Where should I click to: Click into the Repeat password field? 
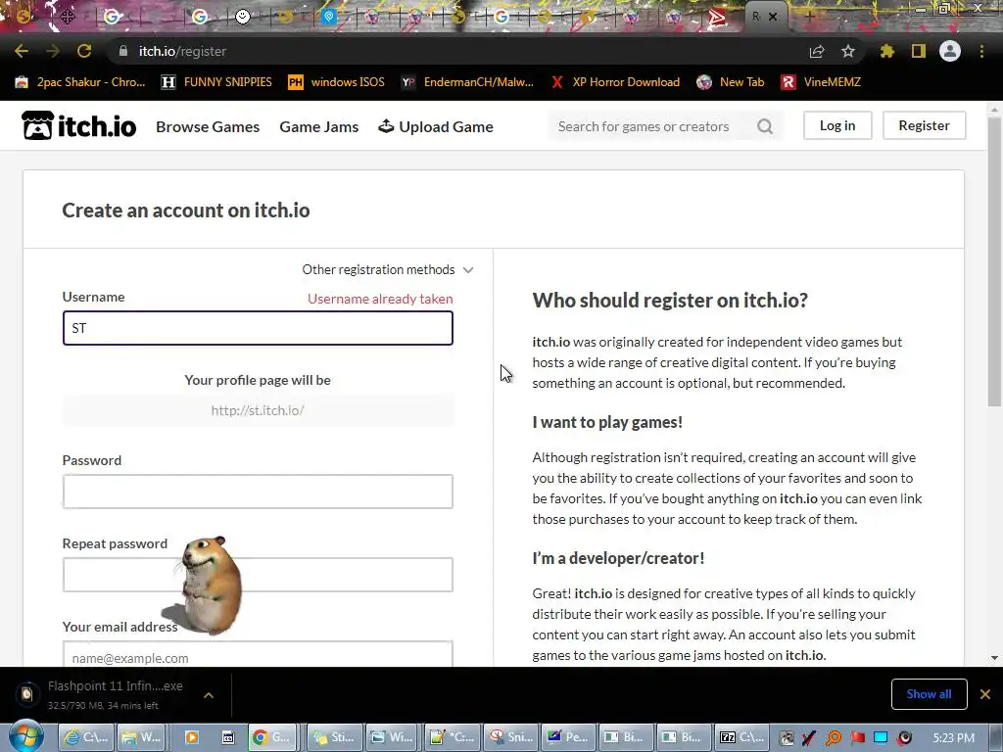pos(258,574)
